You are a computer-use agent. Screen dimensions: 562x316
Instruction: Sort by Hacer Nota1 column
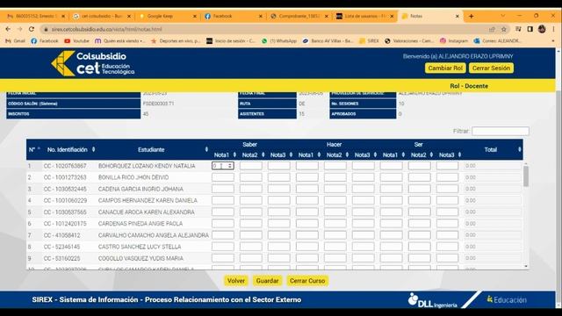pyautogui.click(x=309, y=155)
